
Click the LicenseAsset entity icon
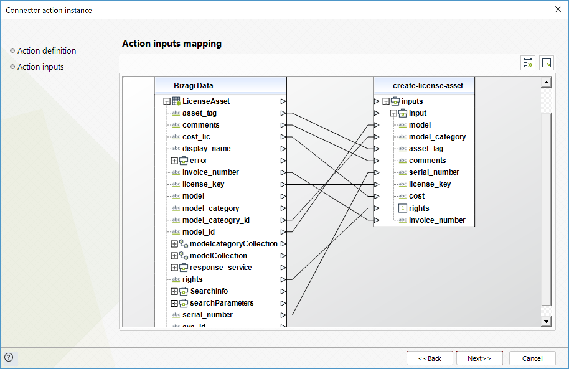pos(176,101)
